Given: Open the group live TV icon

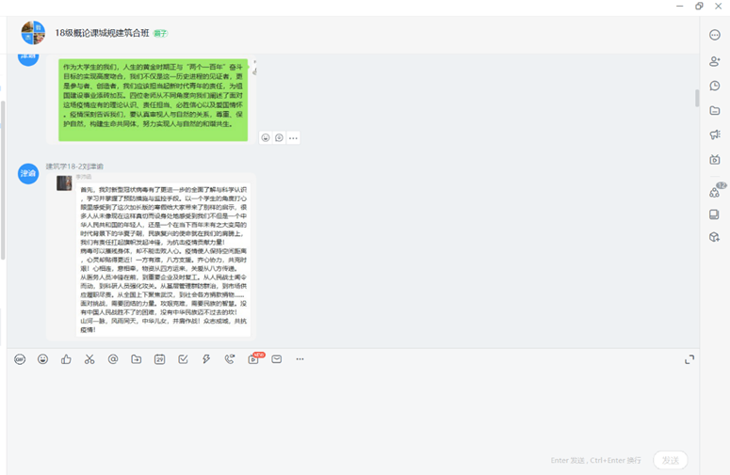Looking at the screenshot, I should (715, 160).
